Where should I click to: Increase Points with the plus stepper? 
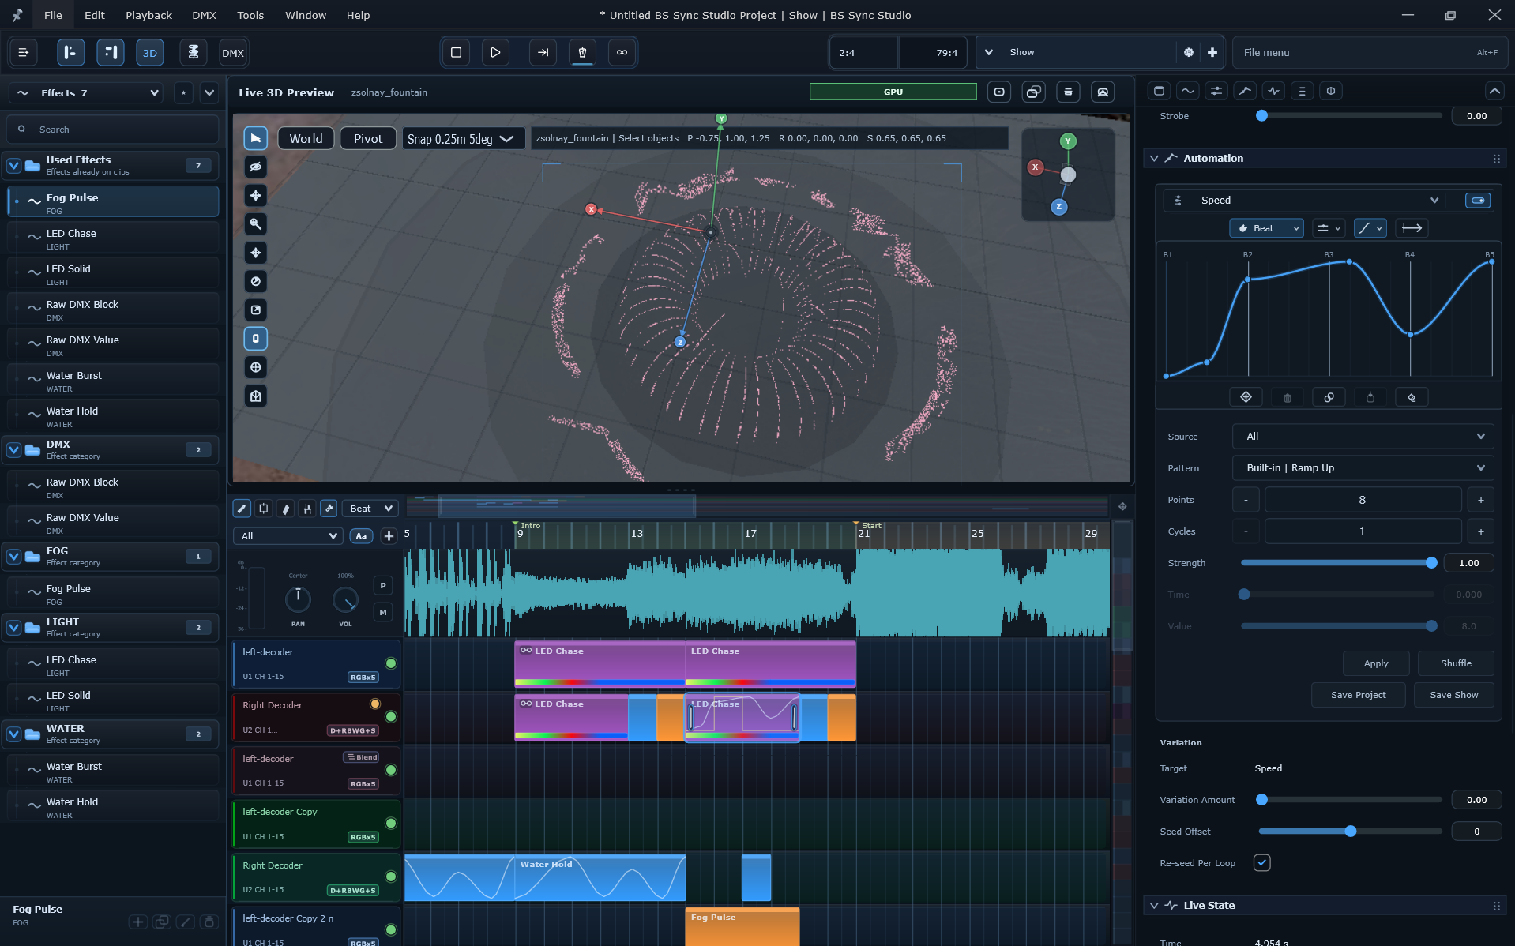[x=1480, y=500]
